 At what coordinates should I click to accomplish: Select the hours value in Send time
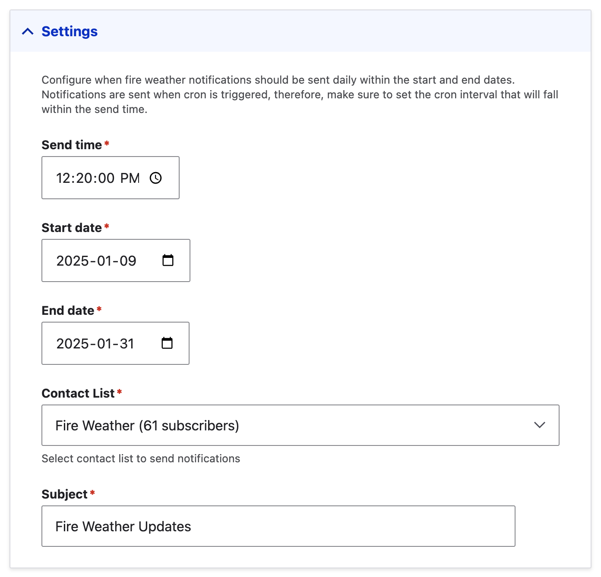[x=63, y=178]
